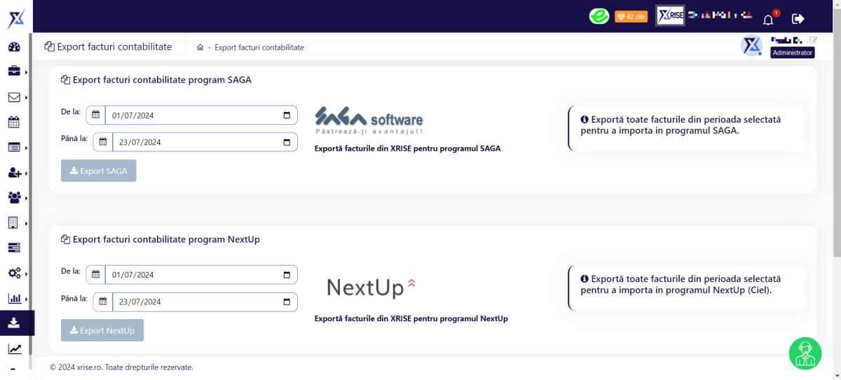Open date picker for SAGA 'Până la' field
Viewport: 841px width, 380px height.
click(x=287, y=142)
